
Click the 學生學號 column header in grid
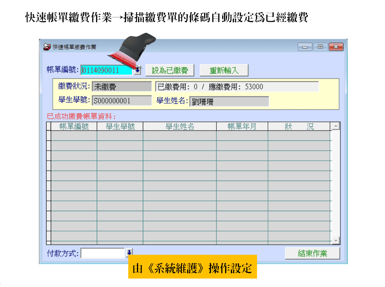coord(120,126)
